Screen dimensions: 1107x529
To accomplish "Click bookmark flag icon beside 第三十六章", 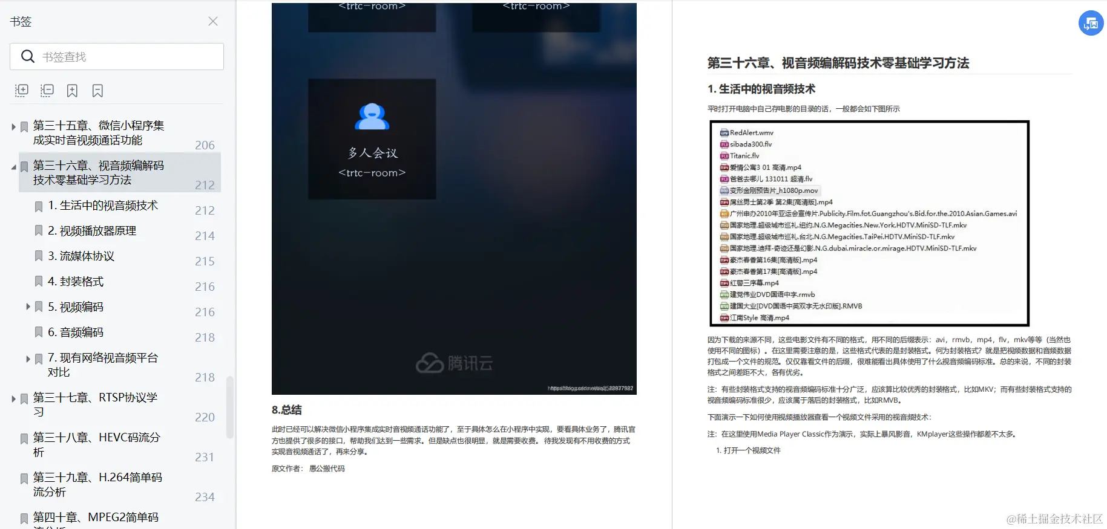I will (x=24, y=167).
